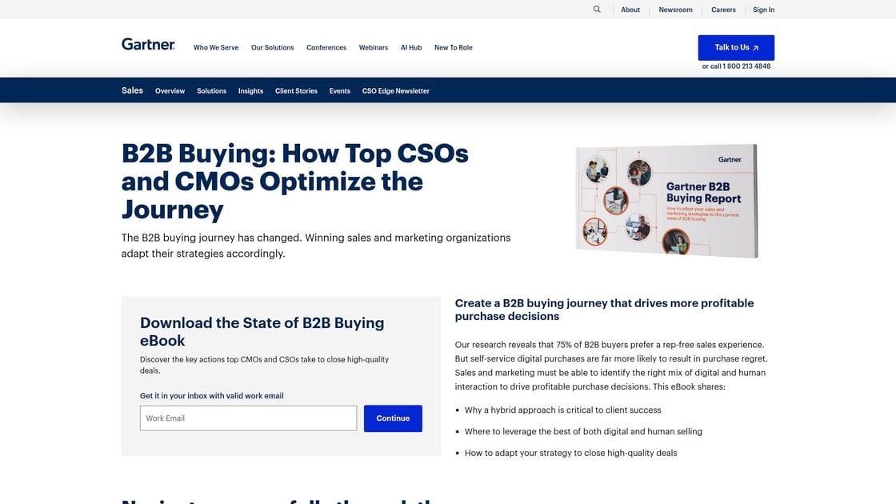Image resolution: width=896 pixels, height=504 pixels.
Task: Go to Client Stories
Action: pyautogui.click(x=296, y=91)
